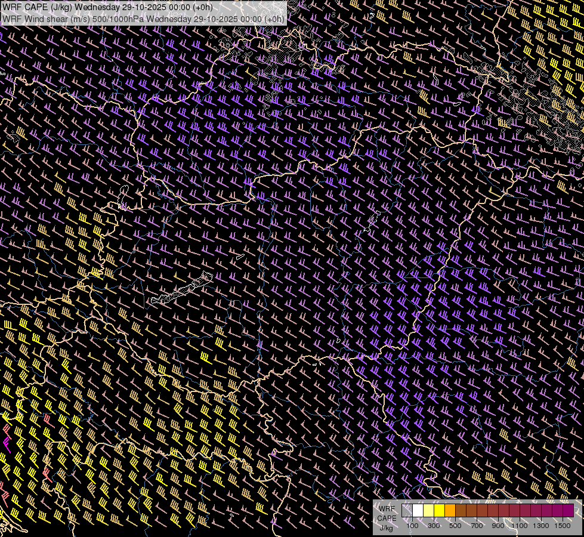The width and height of the screenshot is (584, 537).
Task: Click the 100 value on the legend
Action: point(412,526)
